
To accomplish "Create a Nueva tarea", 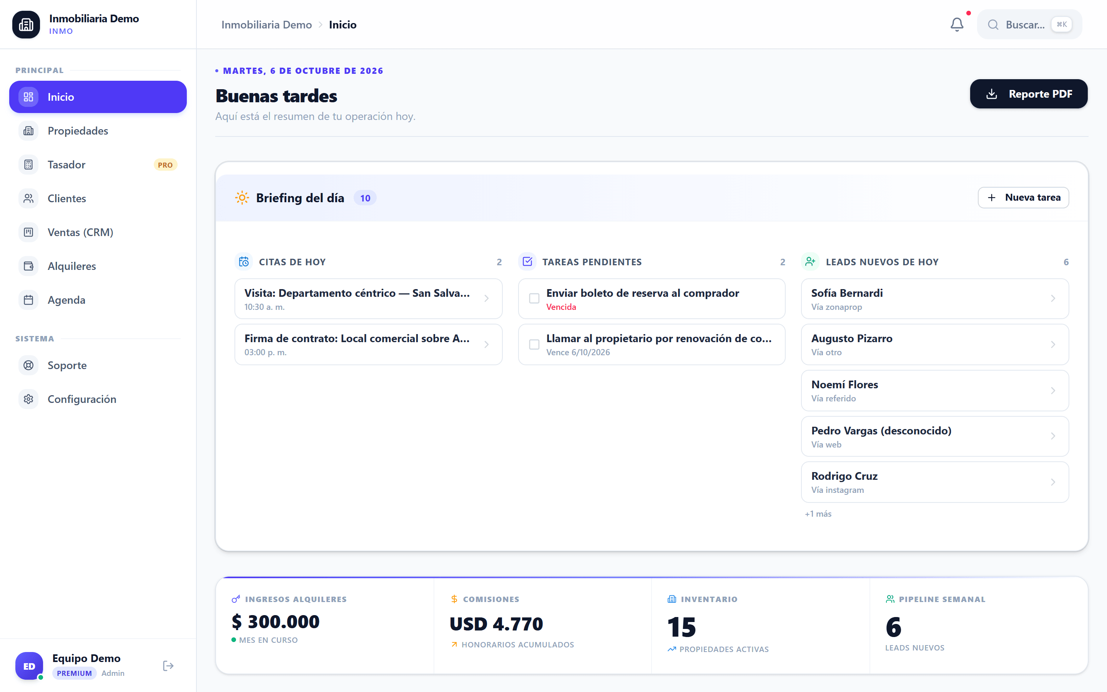I will pos(1023,197).
